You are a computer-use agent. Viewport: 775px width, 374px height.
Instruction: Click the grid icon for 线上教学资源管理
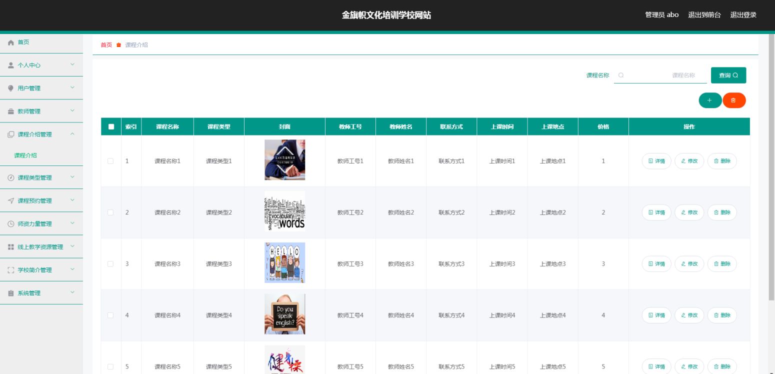point(11,247)
